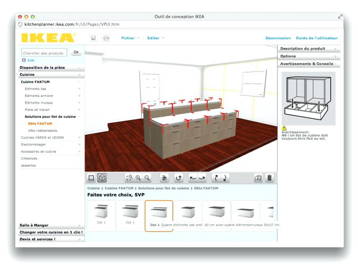358x268 pixels.
Task: Click Solutions pour îlot de cuisine breadcrumb
Action: click(163, 188)
